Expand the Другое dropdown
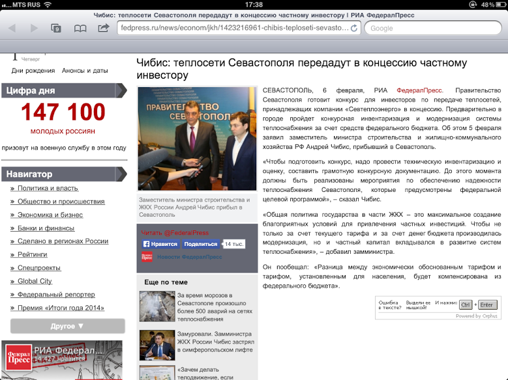Image resolution: width=508 pixels, height=380 pixels. coord(68,326)
